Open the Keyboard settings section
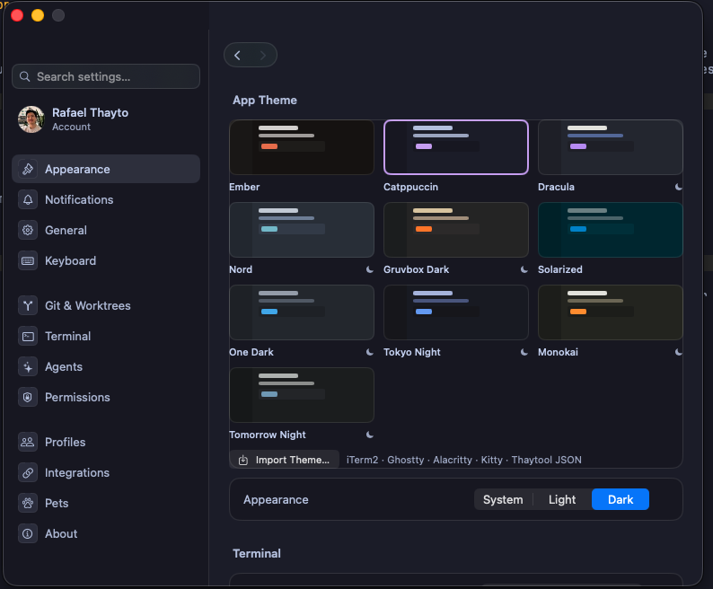The width and height of the screenshot is (713, 589). click(x=106, y=260)
